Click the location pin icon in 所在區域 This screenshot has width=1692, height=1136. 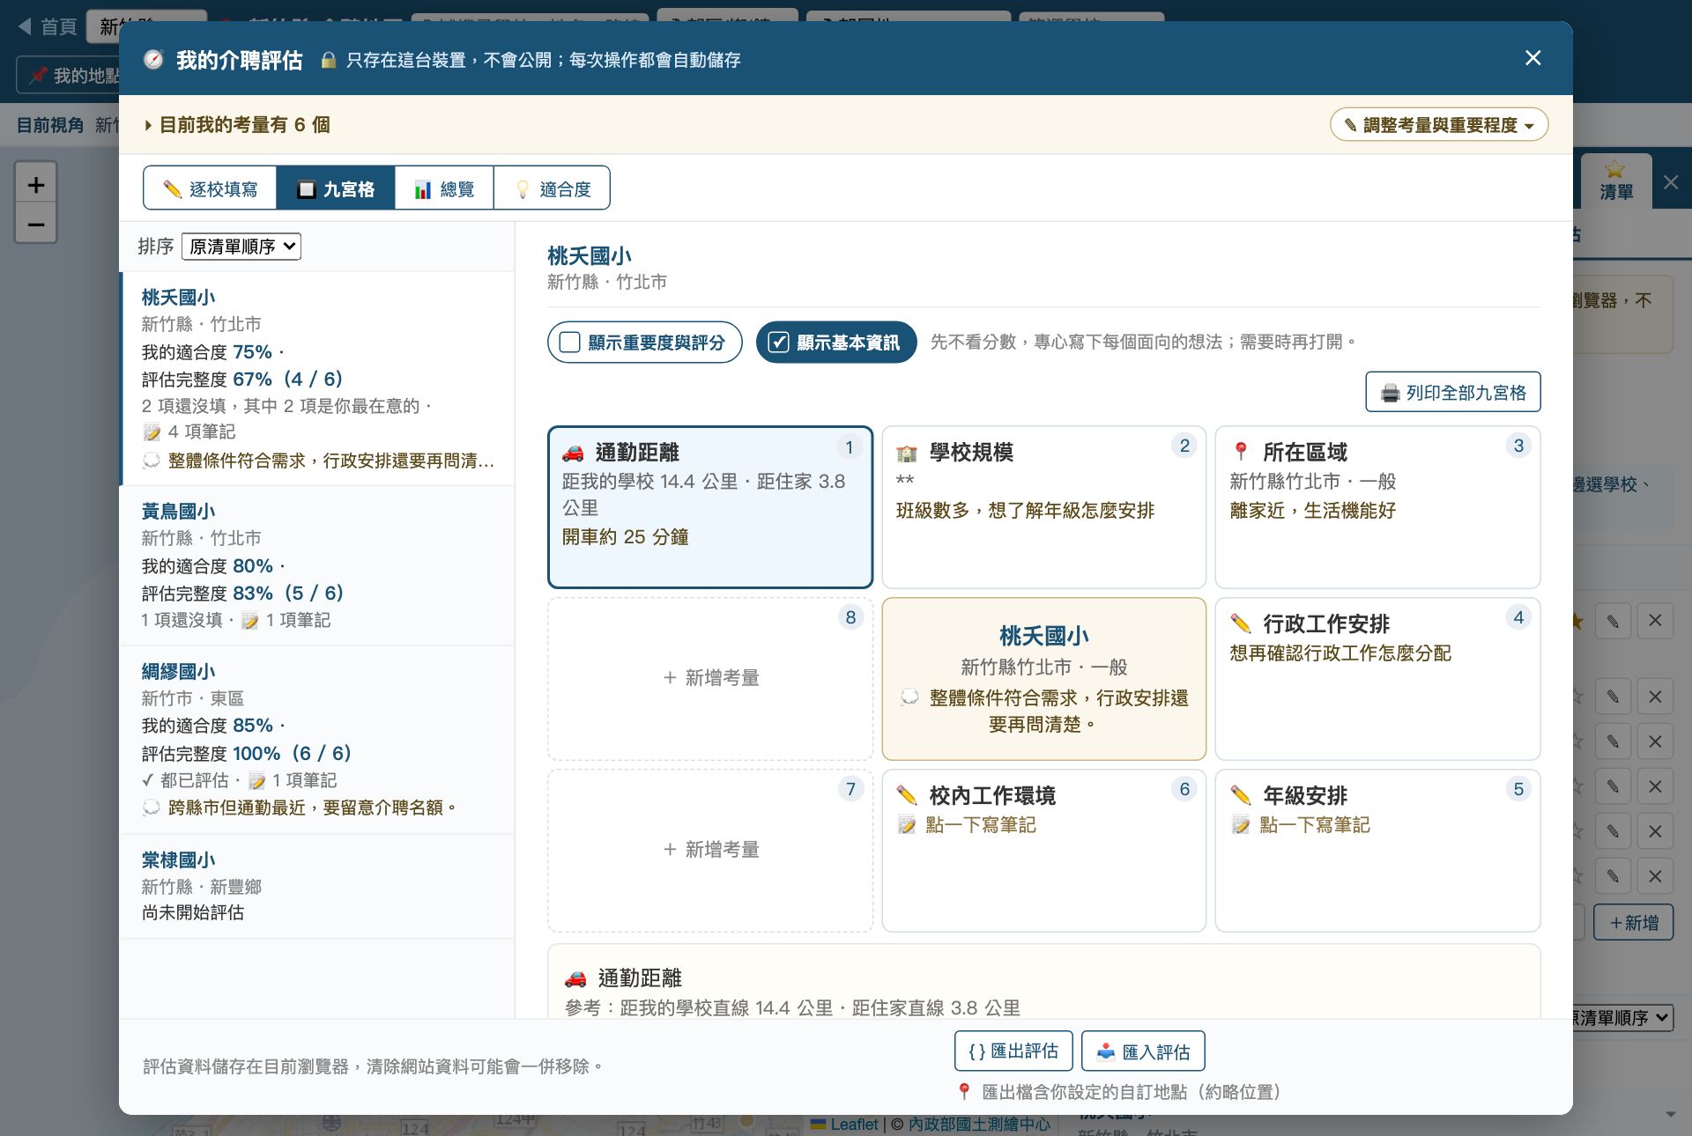click(1241, 453)
